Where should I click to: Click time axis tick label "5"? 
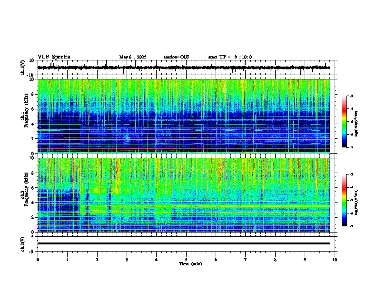[186, 260]
